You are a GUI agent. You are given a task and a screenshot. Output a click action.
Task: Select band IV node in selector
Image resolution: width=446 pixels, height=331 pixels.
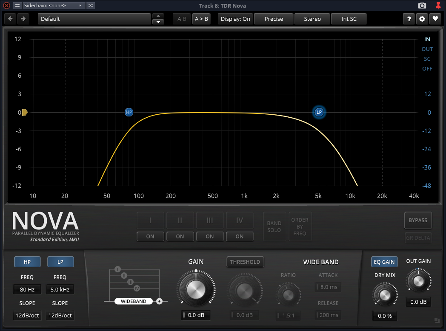[x=137, y=289]
